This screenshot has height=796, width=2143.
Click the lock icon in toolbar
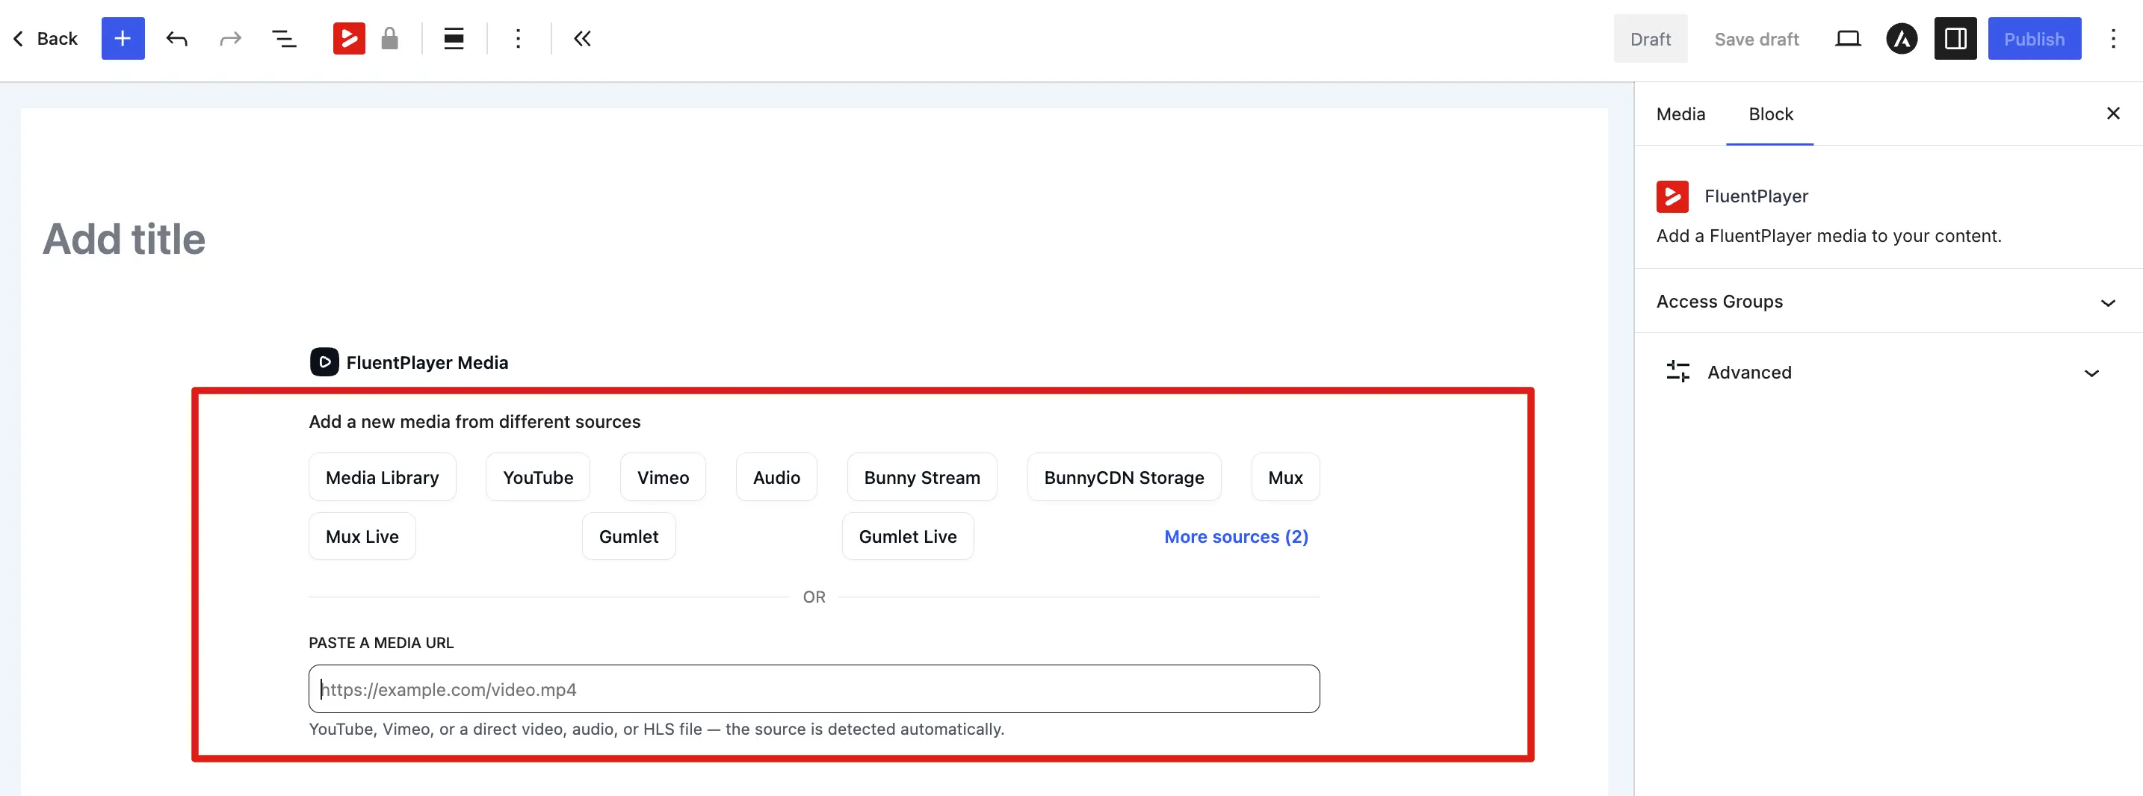coord(389,38)
